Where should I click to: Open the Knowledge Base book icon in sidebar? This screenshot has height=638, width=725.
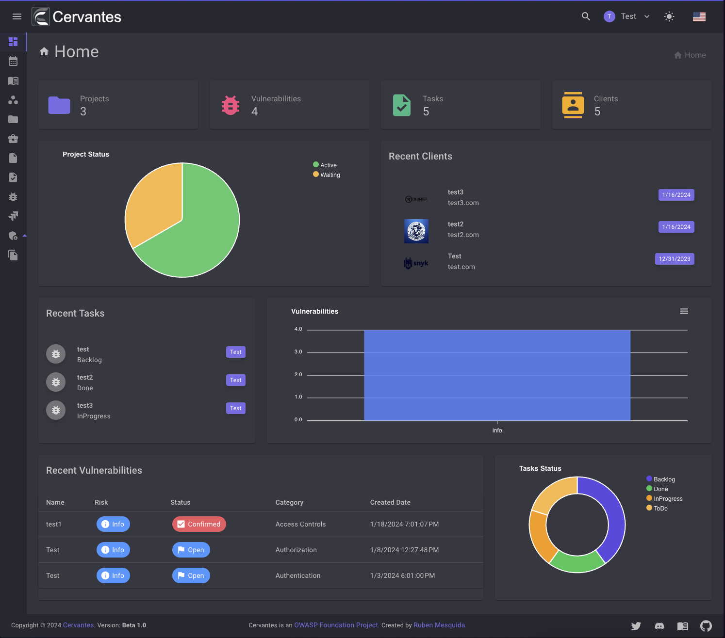tap(13, 80)
